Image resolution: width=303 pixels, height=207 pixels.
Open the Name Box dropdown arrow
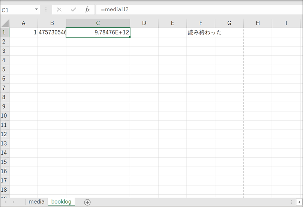coord(36,9)
